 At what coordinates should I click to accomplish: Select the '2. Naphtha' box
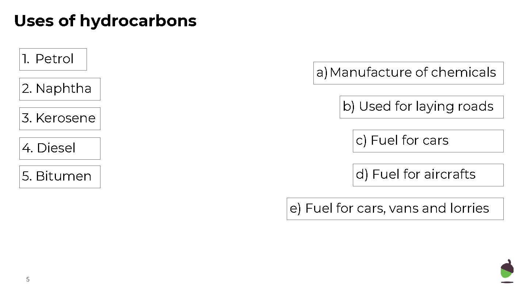coord(60,89)
